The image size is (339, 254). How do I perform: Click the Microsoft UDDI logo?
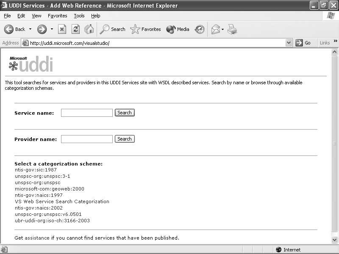(31, 64)
